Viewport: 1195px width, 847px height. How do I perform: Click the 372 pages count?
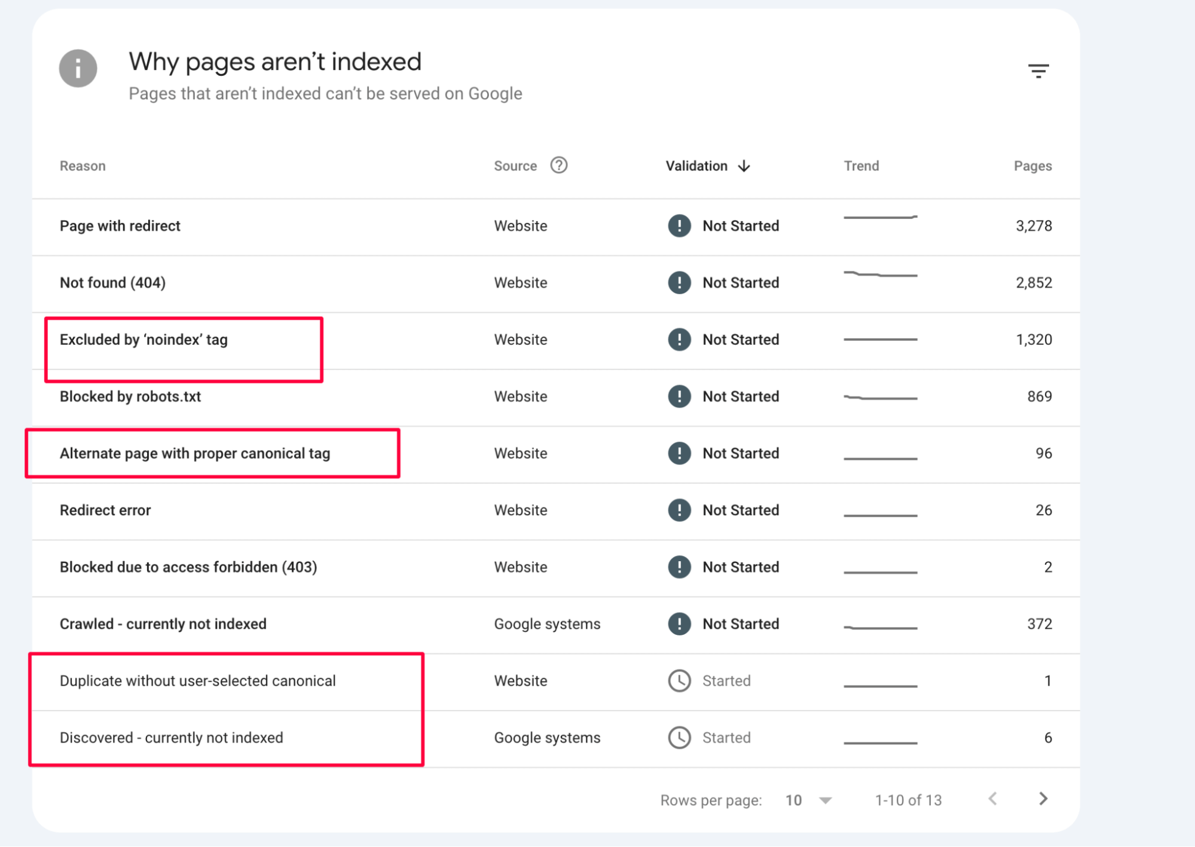tap(1040, 624)
